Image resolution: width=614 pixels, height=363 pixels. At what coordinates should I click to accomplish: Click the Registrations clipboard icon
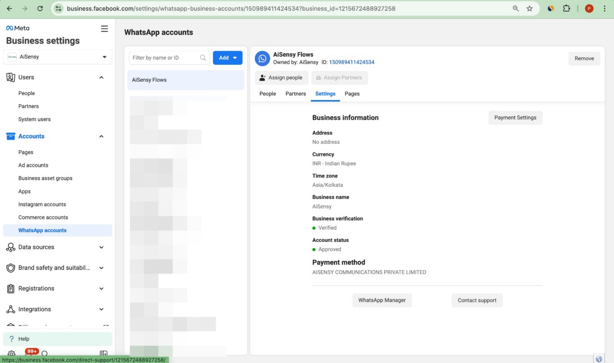[11, 289]
